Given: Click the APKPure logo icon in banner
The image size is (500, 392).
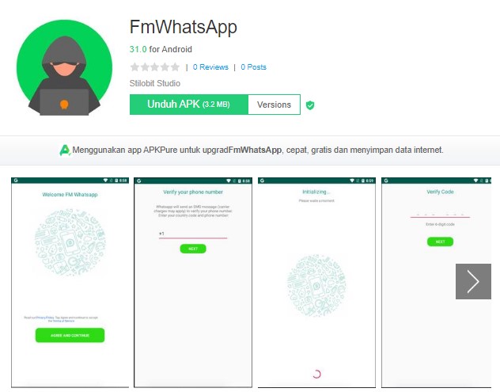Looking at the screenshot, I should pyautogui.click(x=65, y=150).
